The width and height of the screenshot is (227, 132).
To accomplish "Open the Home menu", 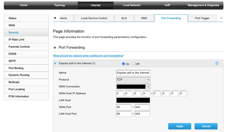I will [24, 5].
